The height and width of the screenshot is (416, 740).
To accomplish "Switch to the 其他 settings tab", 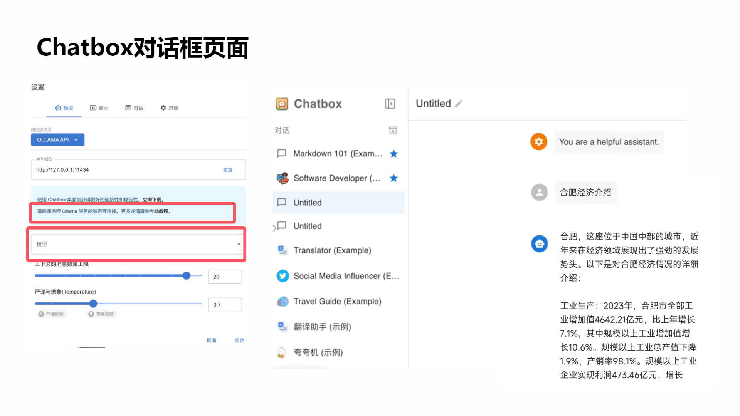I will tap(169, 108).
